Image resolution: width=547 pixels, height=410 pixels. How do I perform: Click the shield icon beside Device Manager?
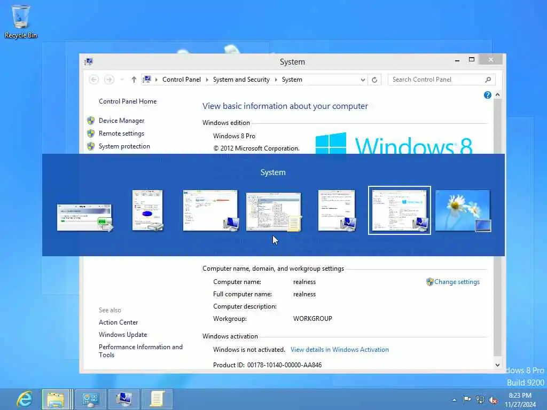click(91, 121)
